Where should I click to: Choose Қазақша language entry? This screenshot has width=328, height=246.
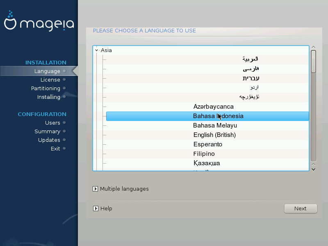point(207,163)
